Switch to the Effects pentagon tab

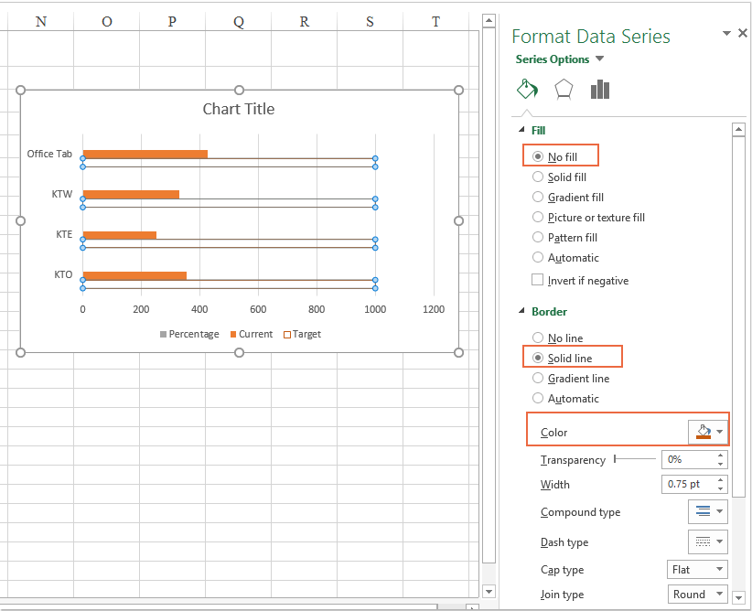coord(563,89)
